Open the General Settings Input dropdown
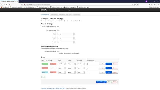Screen dimensions: 160x90 (x=66, y=34)
